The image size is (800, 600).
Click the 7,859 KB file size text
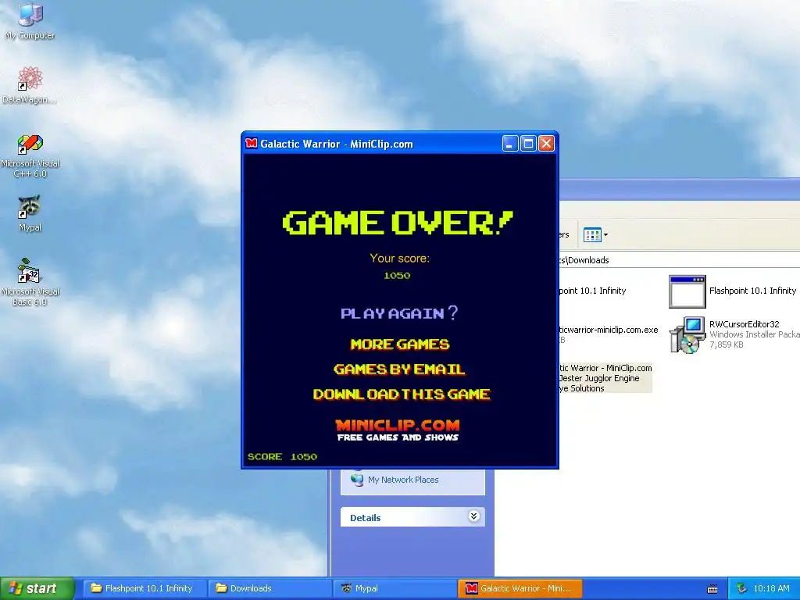coord(726,345)
